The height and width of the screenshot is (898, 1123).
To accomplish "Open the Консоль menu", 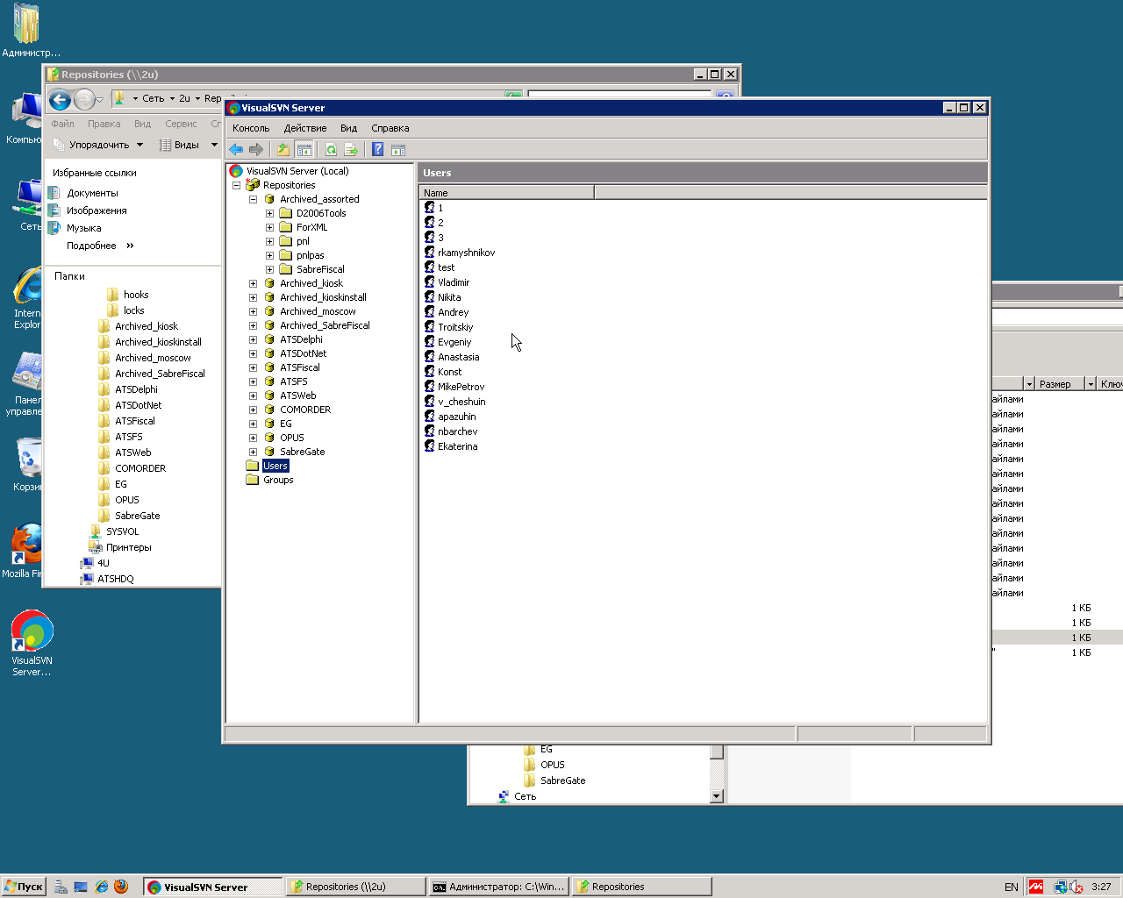I will tap(251, 128).
